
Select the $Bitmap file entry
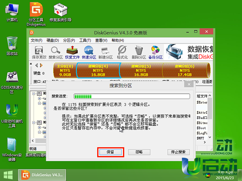click(202, 123)
